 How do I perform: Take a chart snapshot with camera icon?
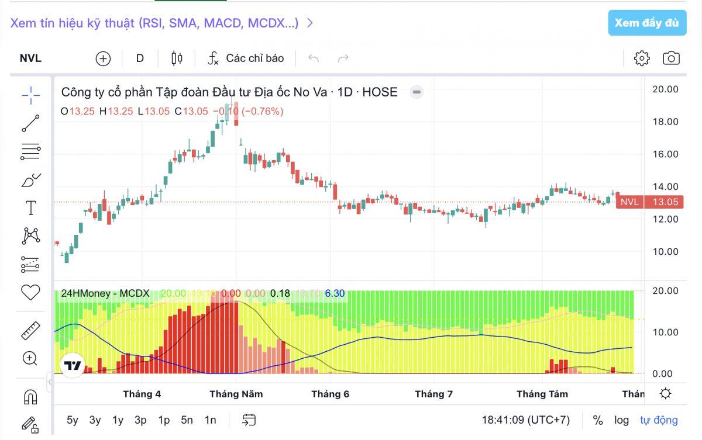pos(671,58)
